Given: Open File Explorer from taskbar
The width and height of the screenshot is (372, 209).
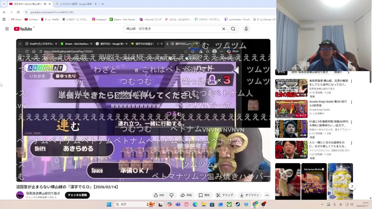Looking at the screenshot, I should tap(204, 204).
